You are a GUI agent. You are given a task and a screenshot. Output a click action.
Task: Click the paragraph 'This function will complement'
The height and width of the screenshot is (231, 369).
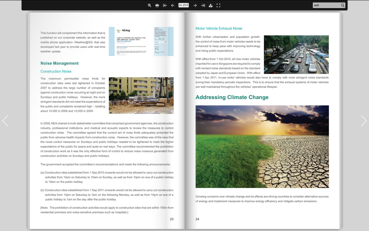(x=73, y=42)
